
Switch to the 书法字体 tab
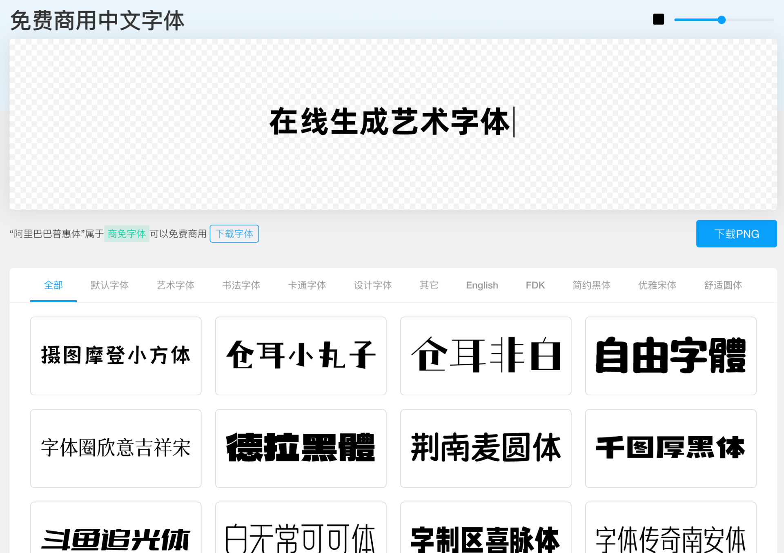click(x=241, y=285)
